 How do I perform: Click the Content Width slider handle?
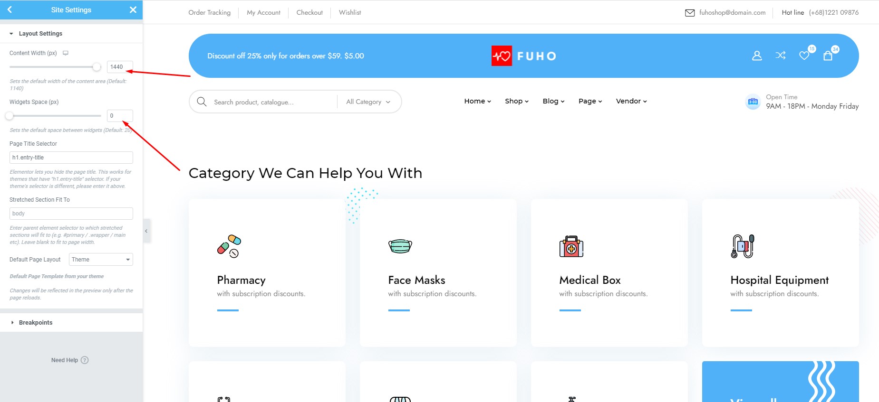97,67
